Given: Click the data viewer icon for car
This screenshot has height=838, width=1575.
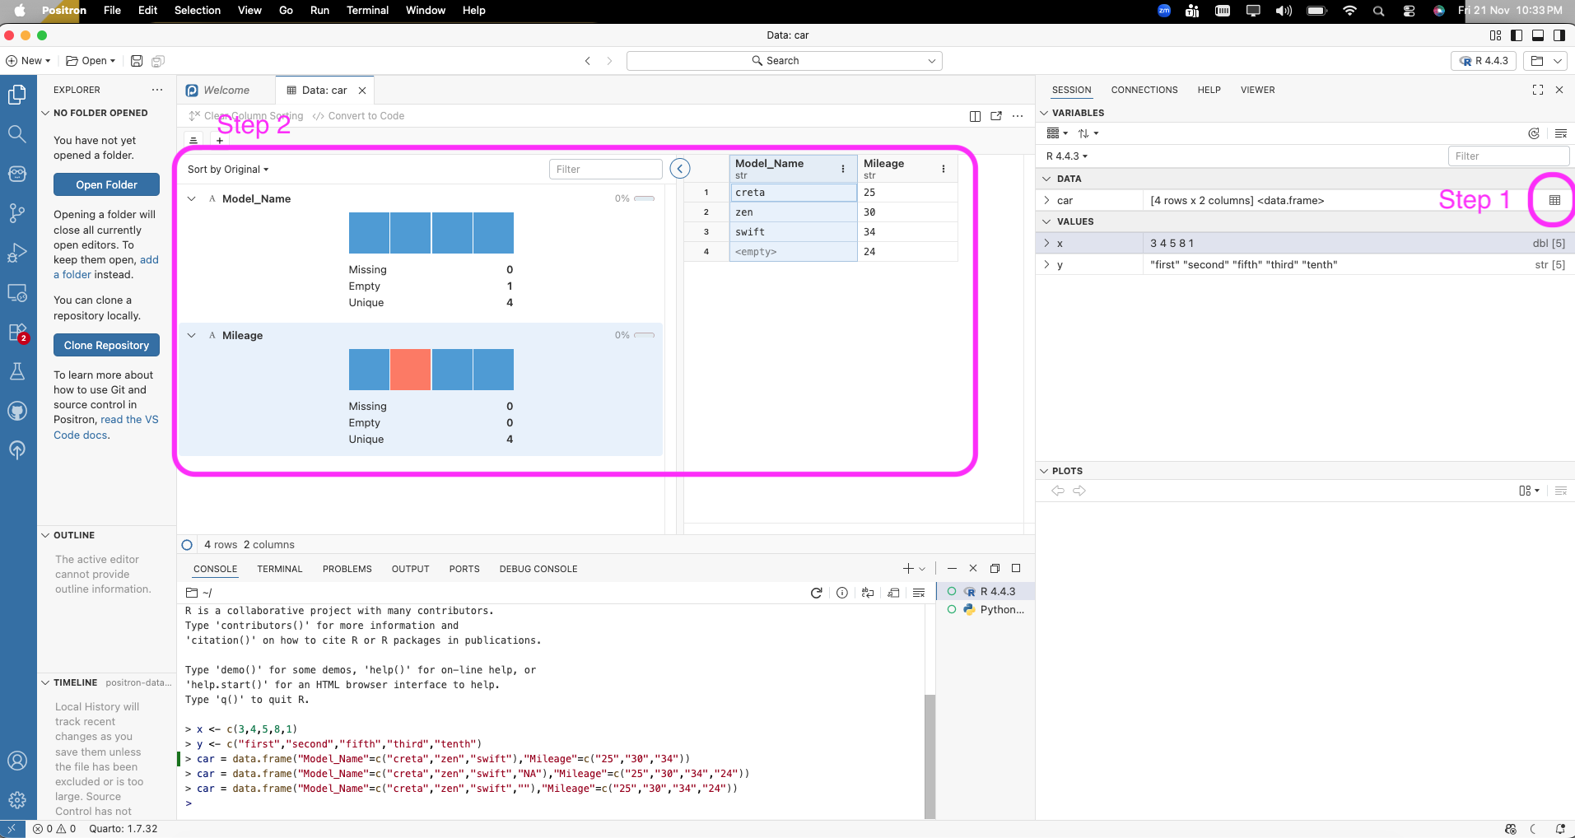Looking at the screenshot, I should (1554, 200).
